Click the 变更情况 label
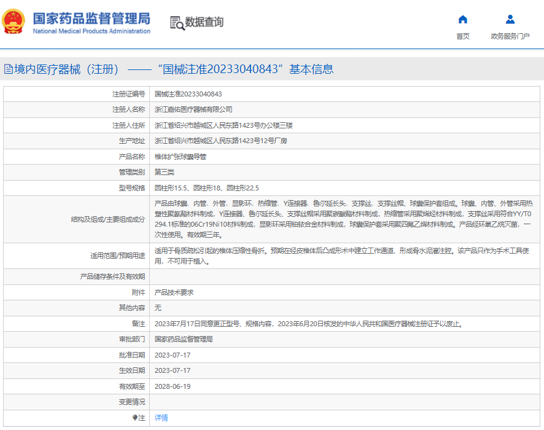Image resolution: width=544 pixels, height=430 pixels. coord(132,402)
